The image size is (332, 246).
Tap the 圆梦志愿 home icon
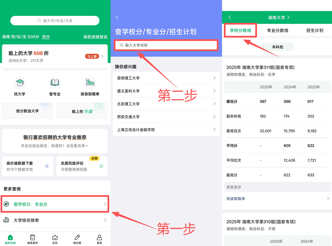(x=10, y=238)
